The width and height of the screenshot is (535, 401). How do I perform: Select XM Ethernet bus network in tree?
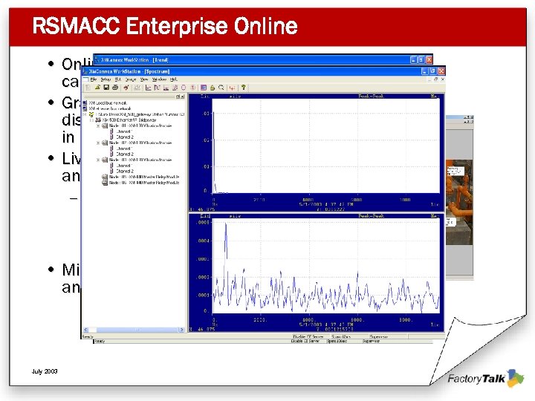[109, 108]
